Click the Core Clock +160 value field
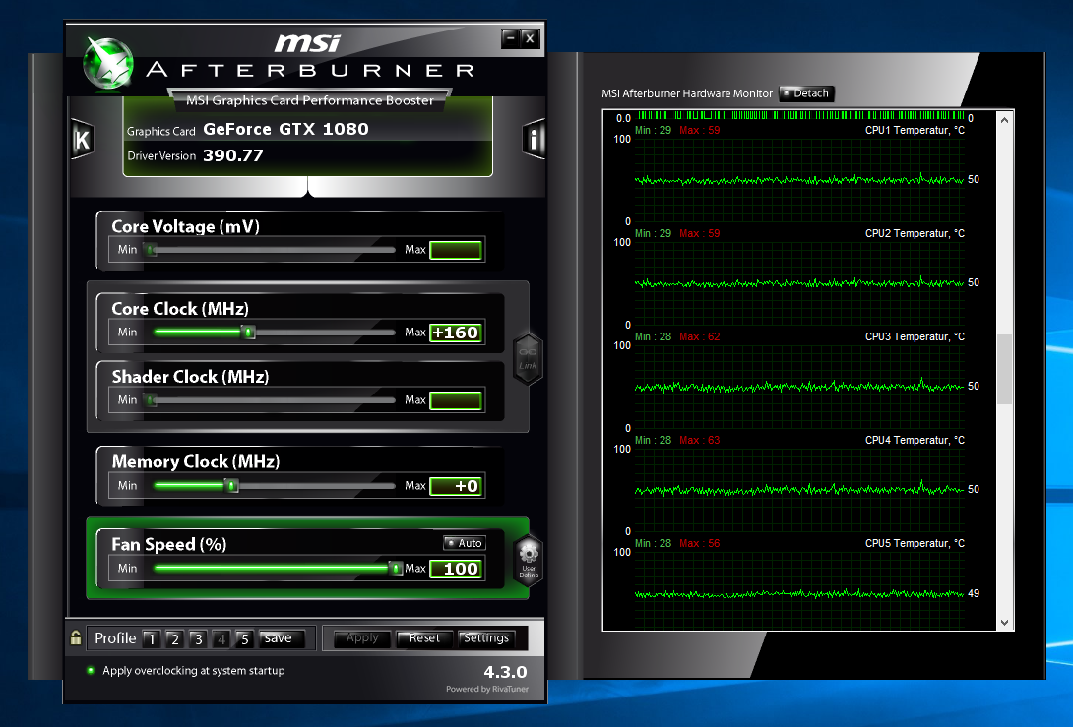Screen dimensions: 1073x727 coord(456,333)
